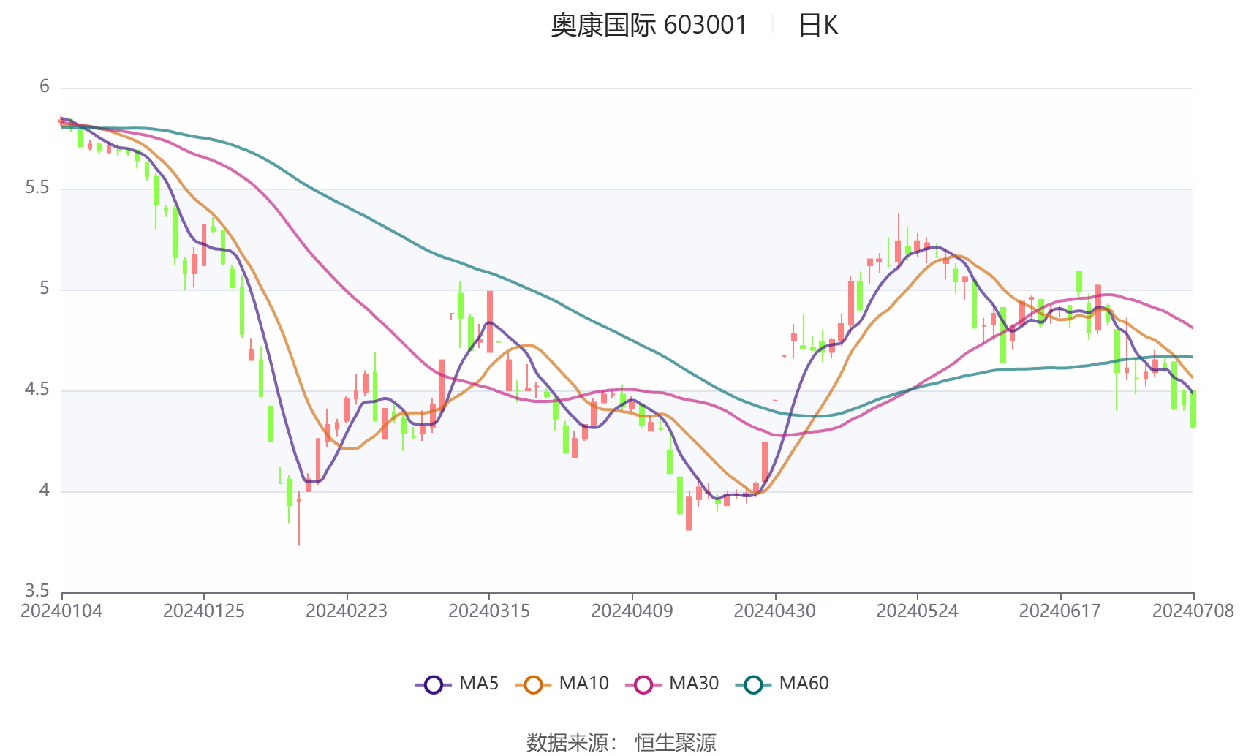1243x756 pixels.
Task: Hide the MA30 series via its label
Action: point(694,684)
